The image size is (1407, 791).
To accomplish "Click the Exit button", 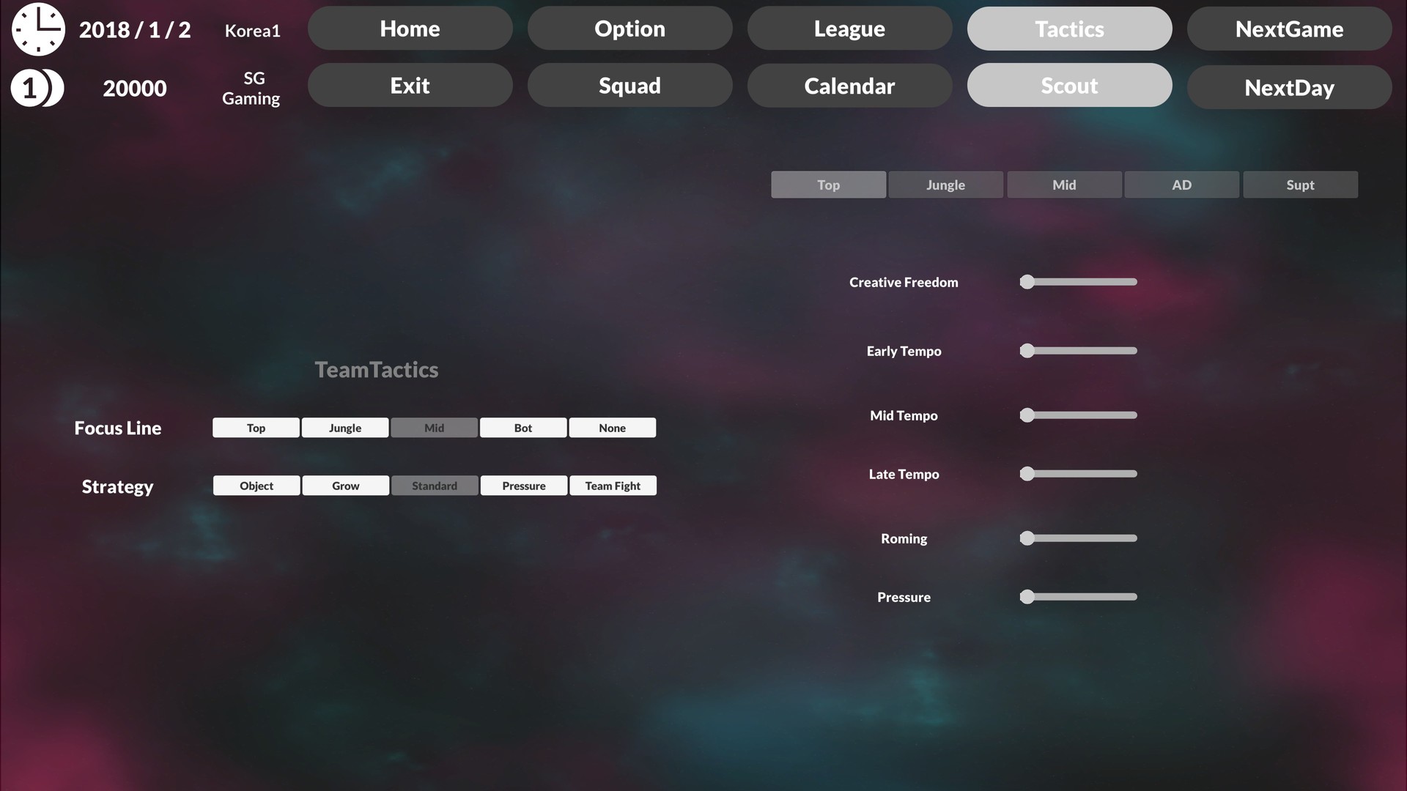I will [410, 86].
